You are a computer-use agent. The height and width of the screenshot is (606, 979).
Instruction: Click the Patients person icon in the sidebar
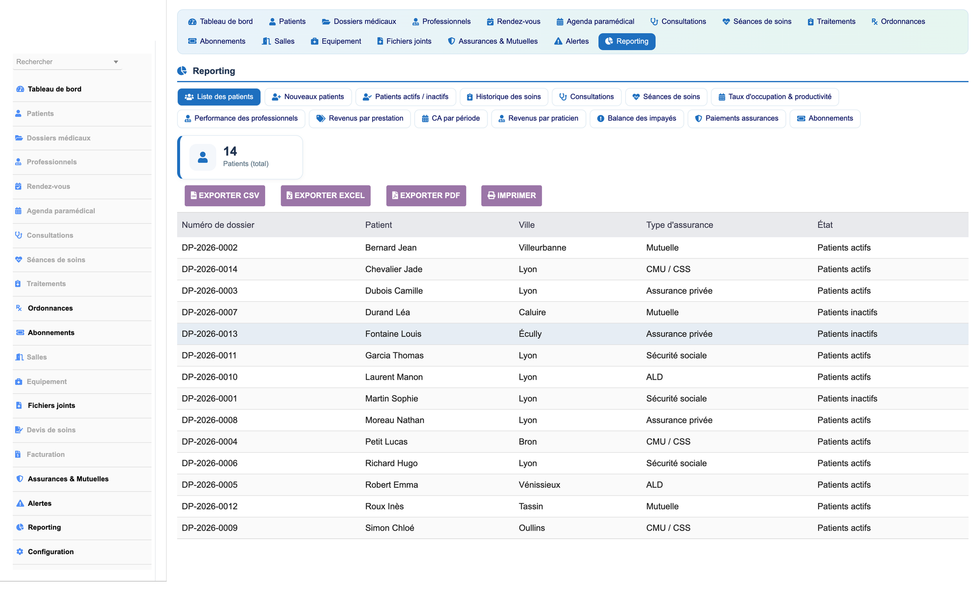tap(19, 114)
